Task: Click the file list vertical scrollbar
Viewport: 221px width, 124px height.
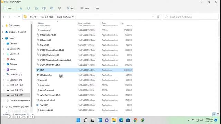Action: 219,49
